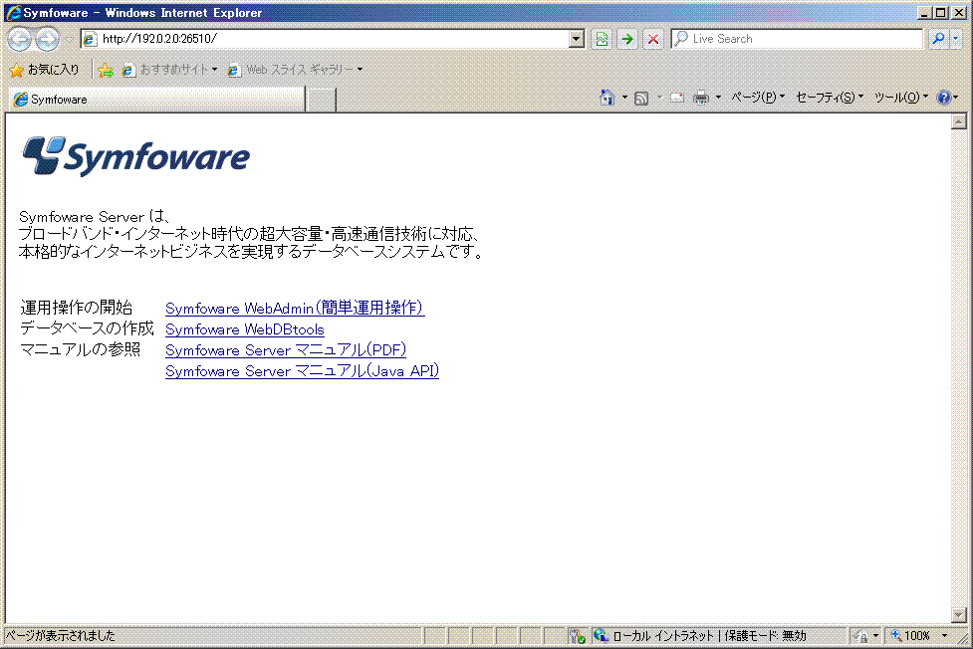Open the セーフティ(S) menu

(830, 98)
